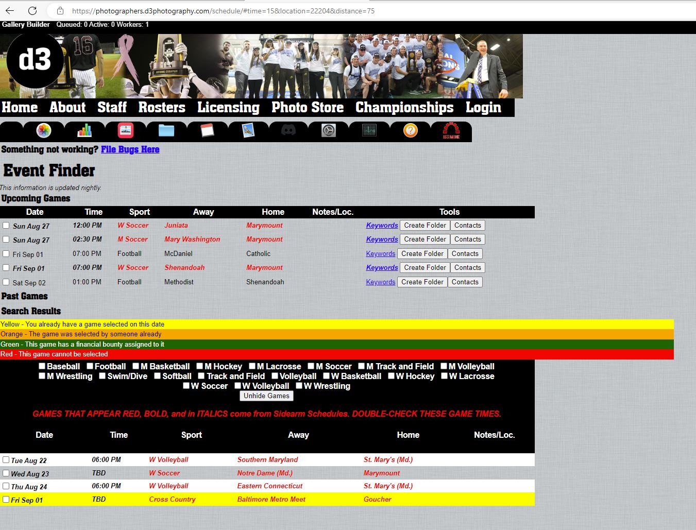Follow the File Bugs Here link

[x=130, y=149]
